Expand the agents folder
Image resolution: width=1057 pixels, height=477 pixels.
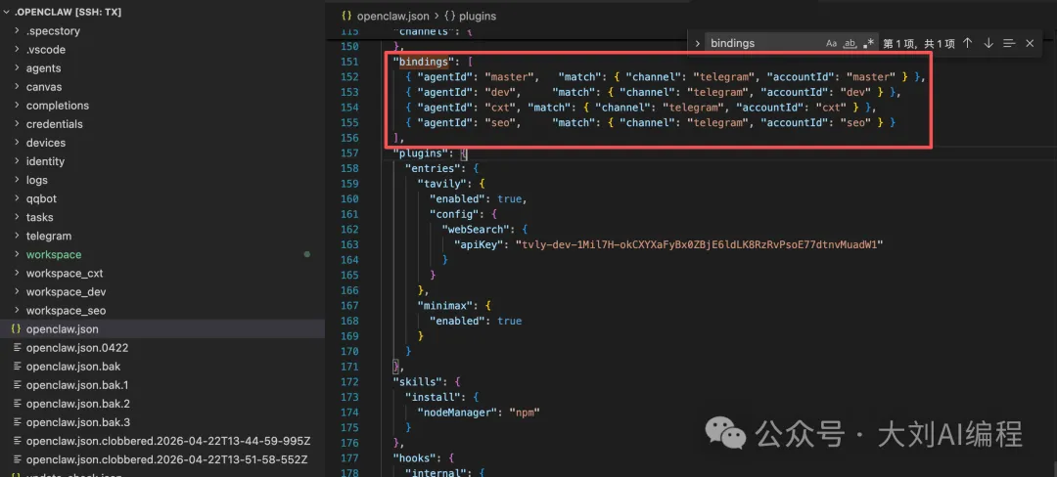43,68
